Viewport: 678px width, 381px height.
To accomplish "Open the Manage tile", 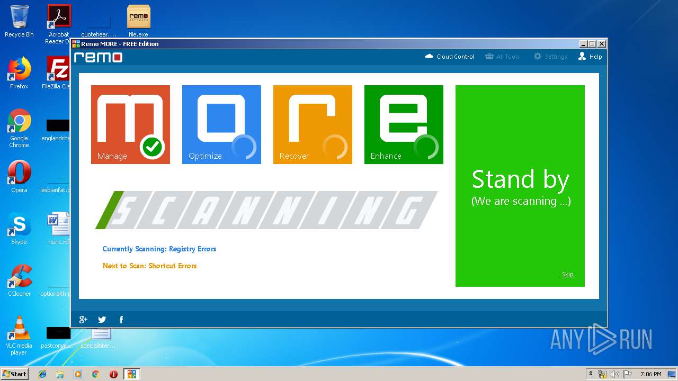I will coord(130,124).
